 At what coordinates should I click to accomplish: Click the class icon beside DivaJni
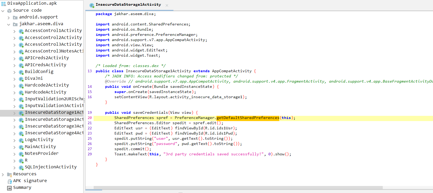pyautogui.click(x=21, y=79)
